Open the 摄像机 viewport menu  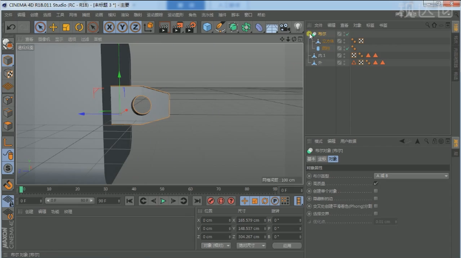44,39
